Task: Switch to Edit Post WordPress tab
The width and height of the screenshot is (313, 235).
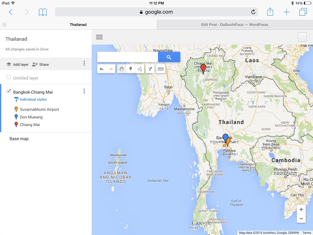Action: 234,24
